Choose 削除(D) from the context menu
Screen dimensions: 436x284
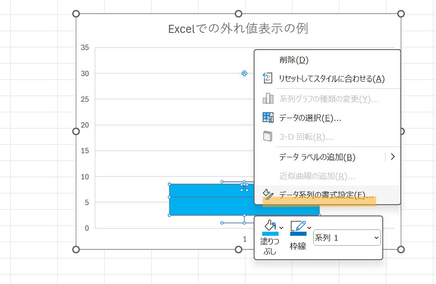(x=293, y=60)
